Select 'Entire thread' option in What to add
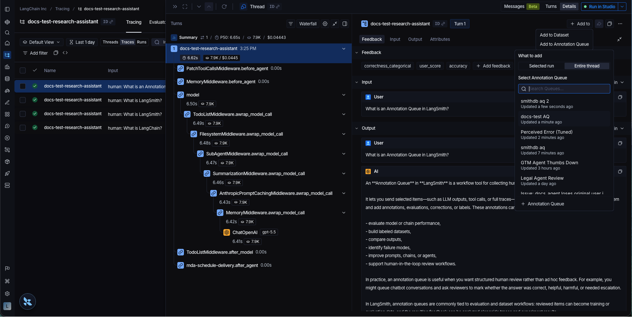 point(587,66)
